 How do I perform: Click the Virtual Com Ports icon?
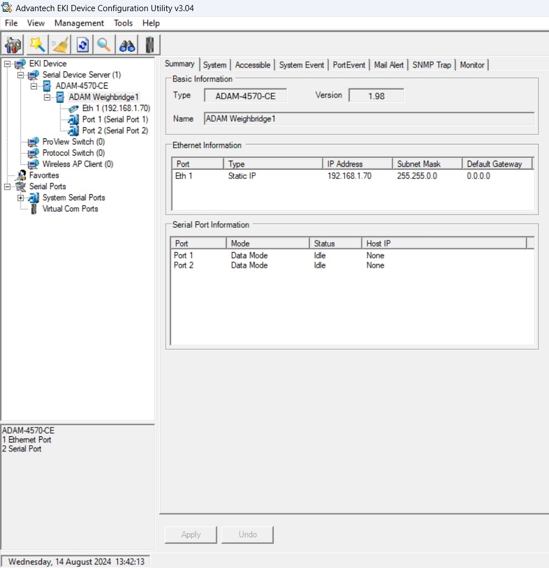tap(34, 209)
